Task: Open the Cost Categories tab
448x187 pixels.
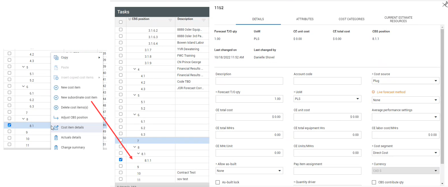Action: tap(351, 19)
